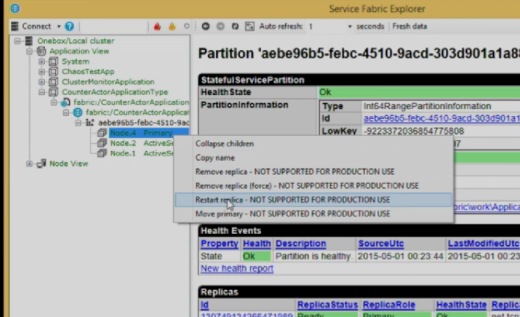
Task: Click the greyed forward navigation icon
Action: (220, 26)
